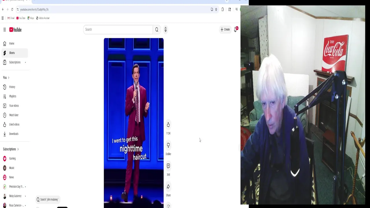Open History in the sidebar
The width and height of the screenshot is (370, 208).
tap(15, 87)
